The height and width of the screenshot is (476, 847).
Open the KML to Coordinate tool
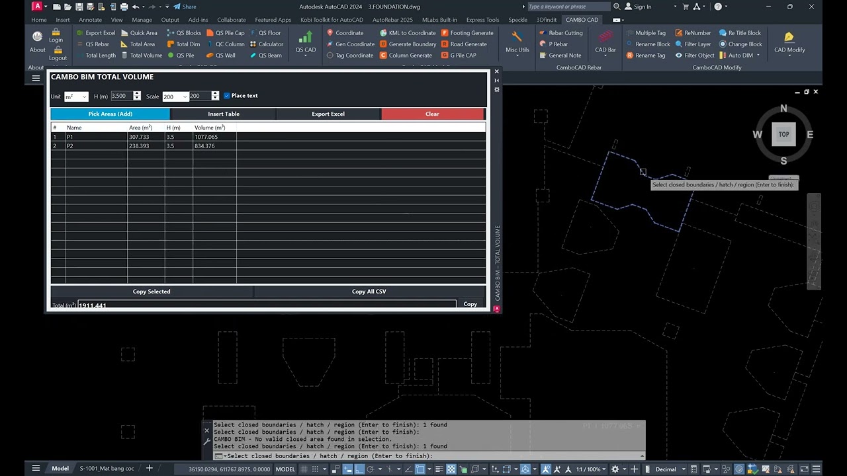coord(408,32)
